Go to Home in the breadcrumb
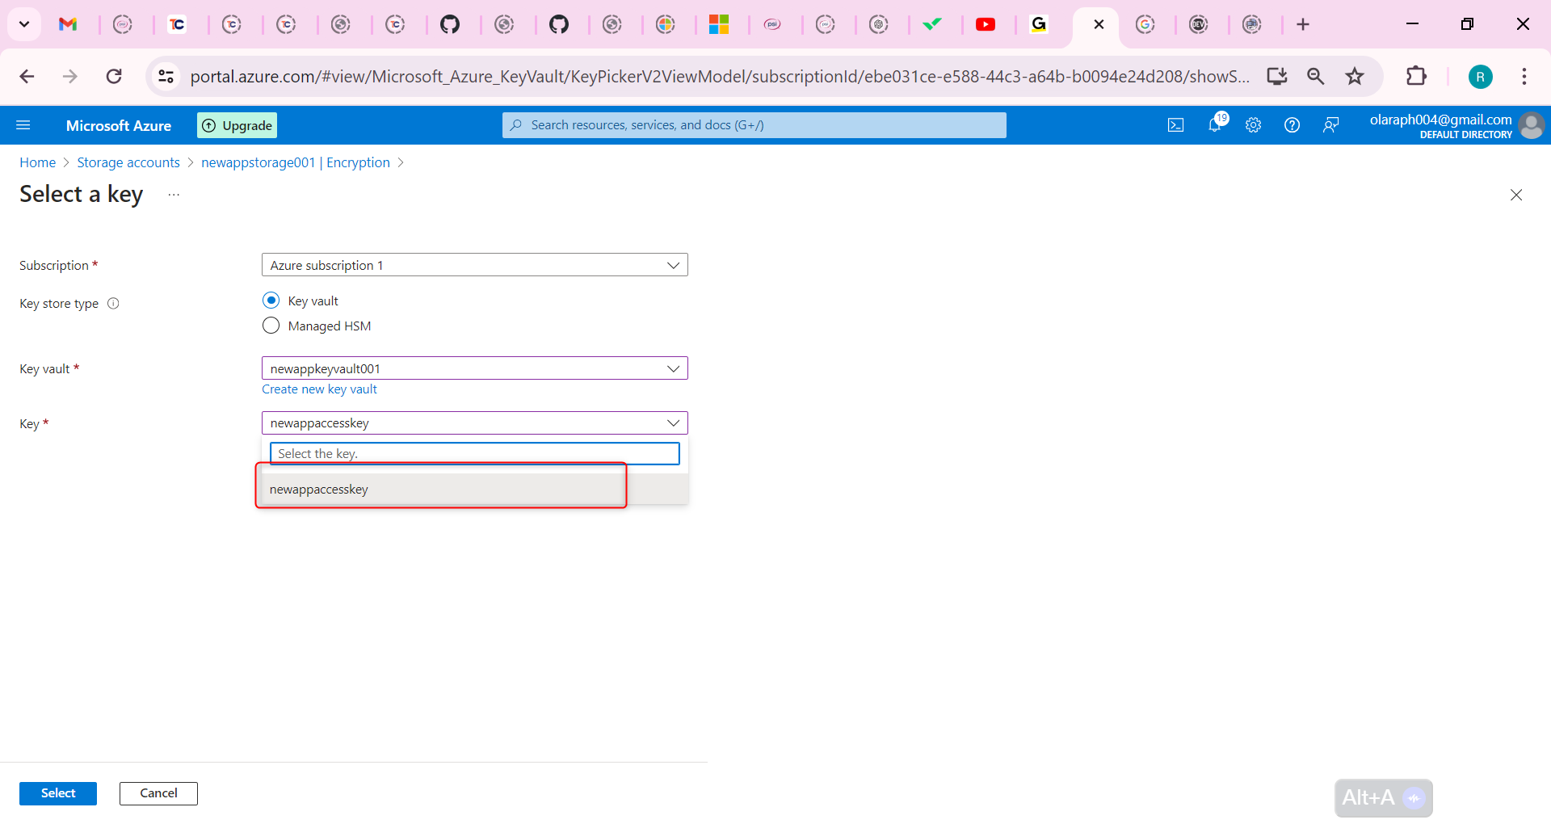1551x824 pixels. (38, 162)
